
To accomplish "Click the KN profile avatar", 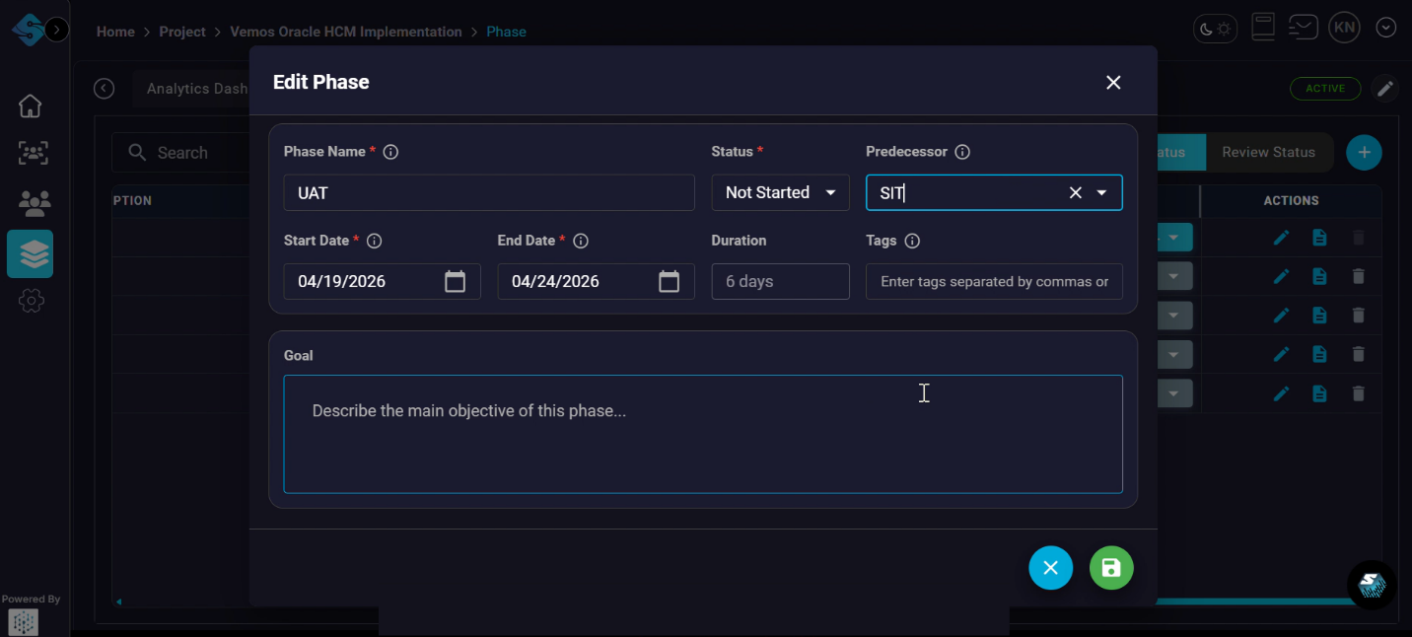I will pos(1344,27).
